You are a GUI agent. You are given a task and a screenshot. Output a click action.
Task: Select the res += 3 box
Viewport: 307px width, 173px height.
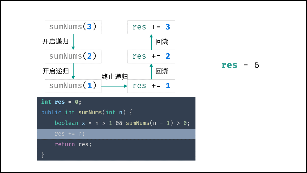click(x=151, y=27)
